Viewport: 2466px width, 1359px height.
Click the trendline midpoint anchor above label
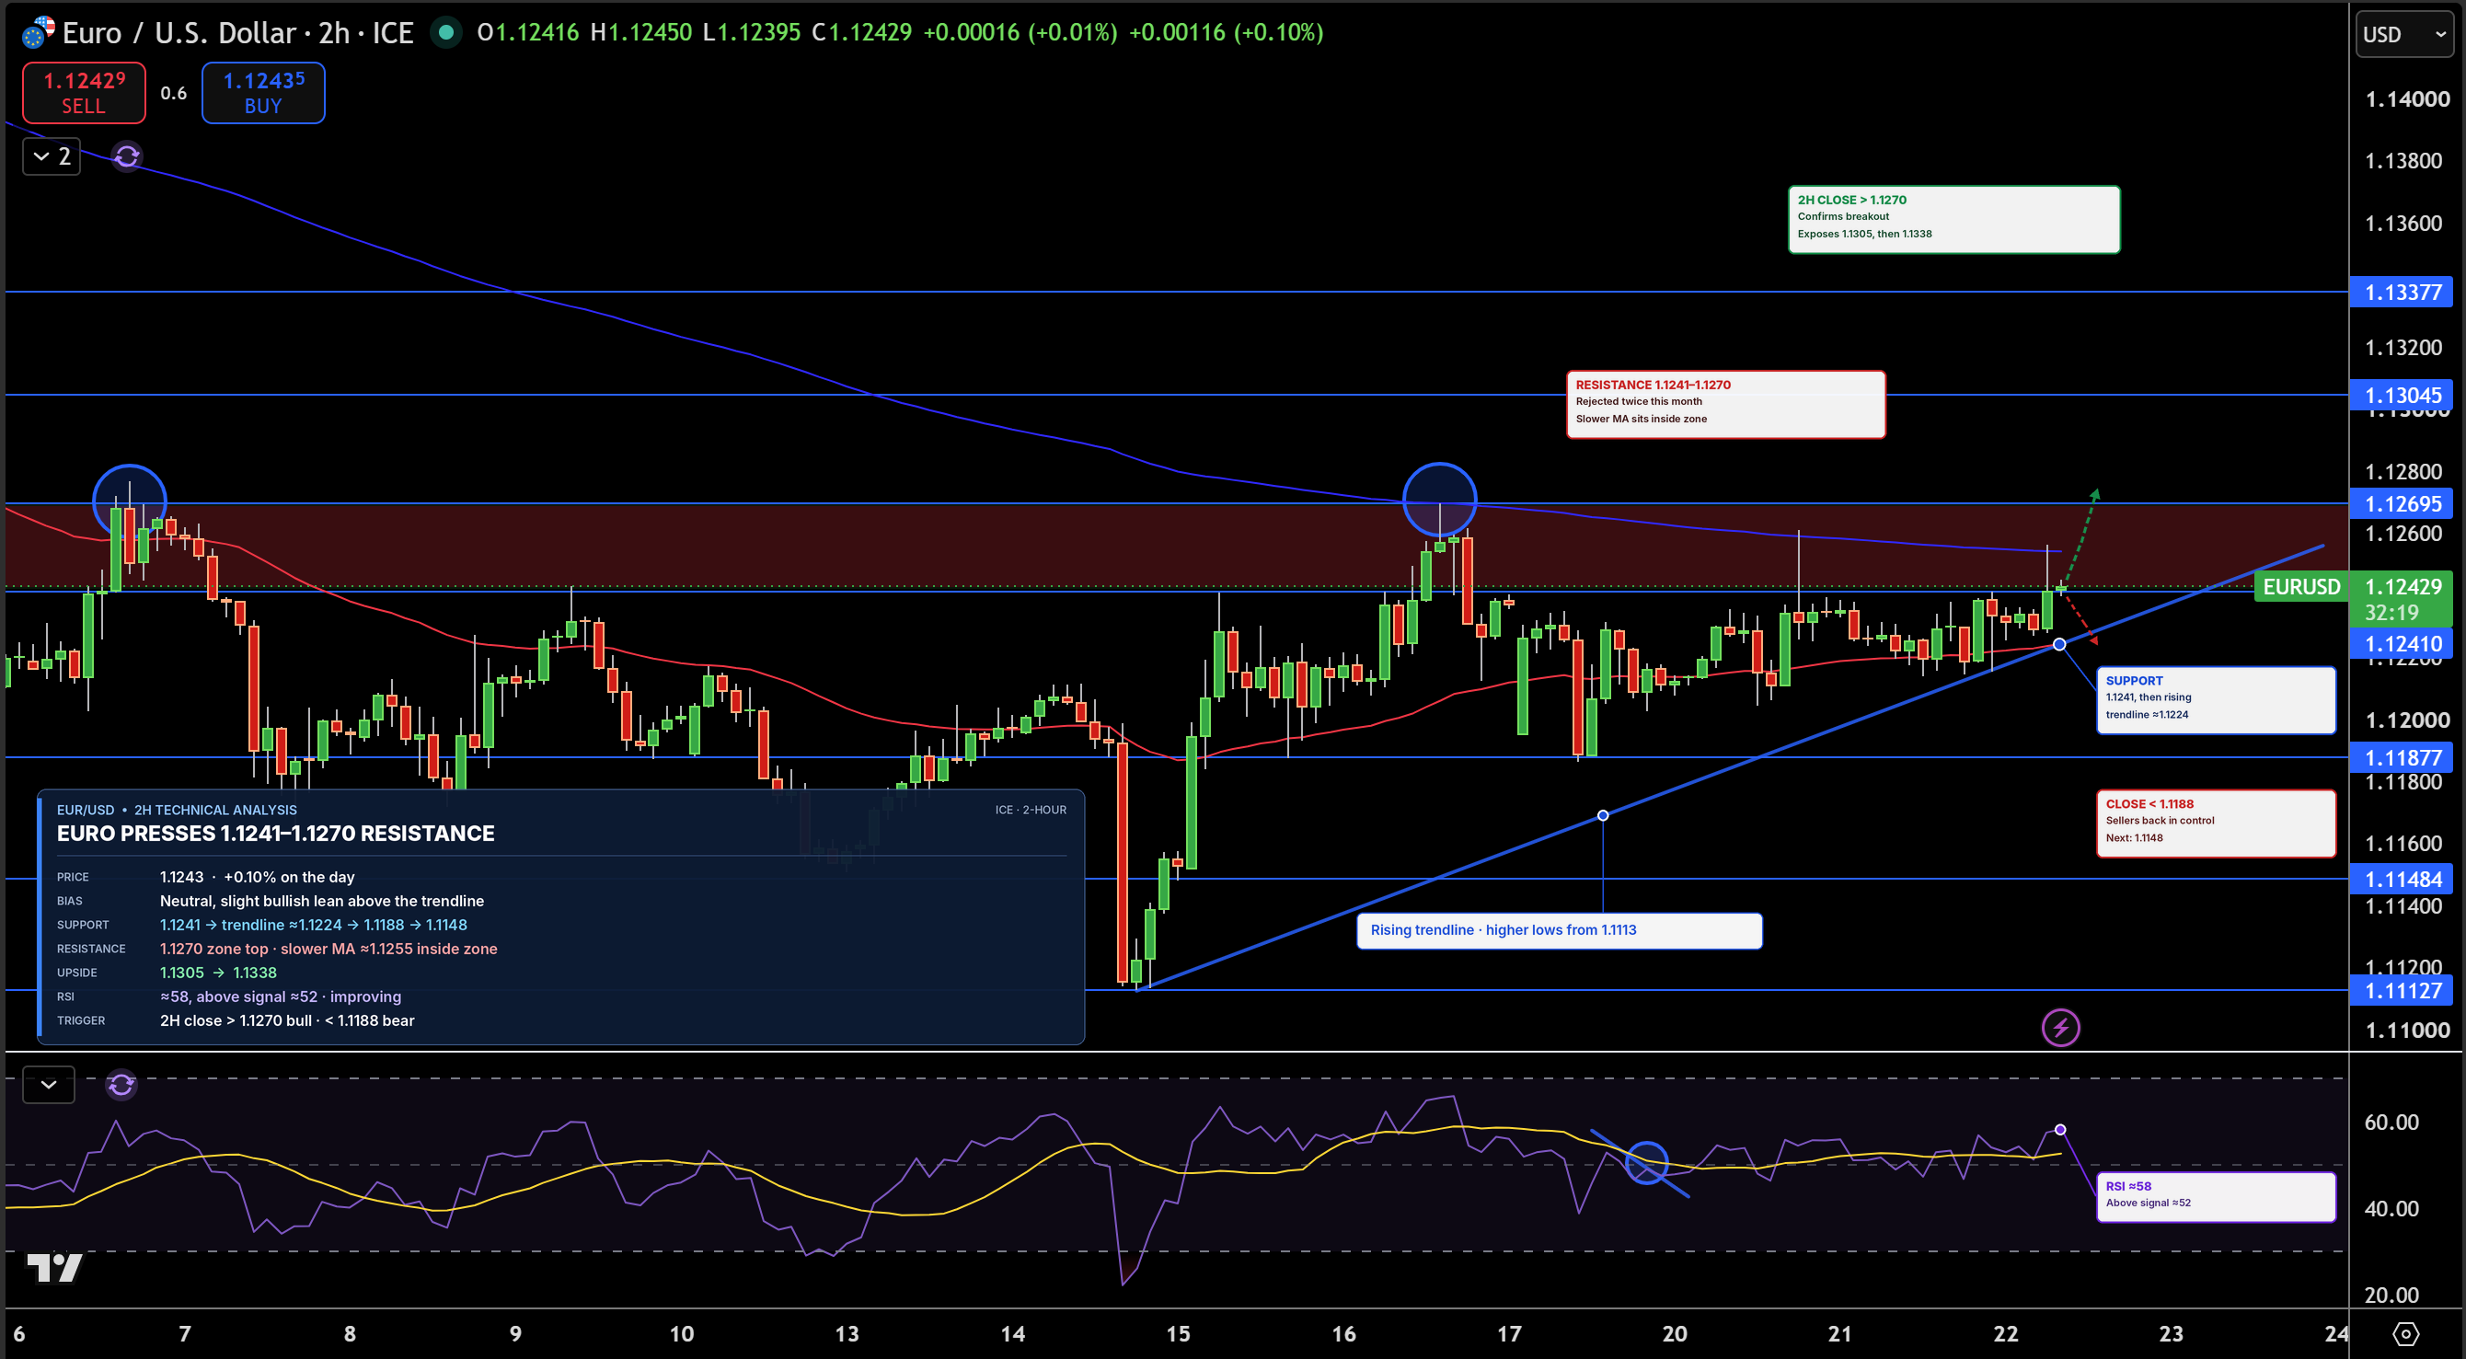[x=1603, y=815]
